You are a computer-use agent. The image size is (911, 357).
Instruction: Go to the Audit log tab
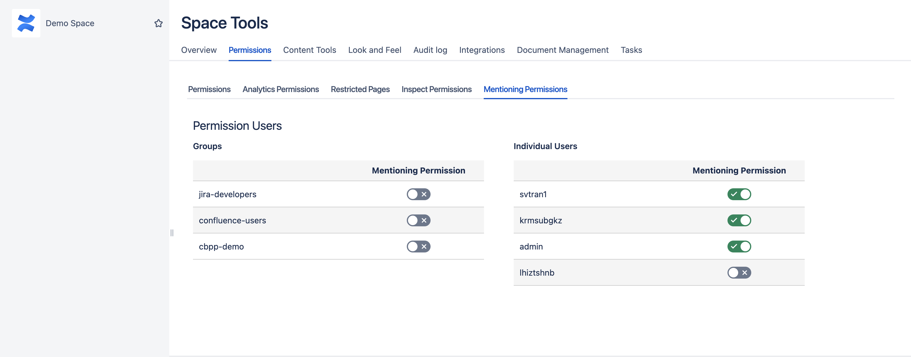coord(430,50)
